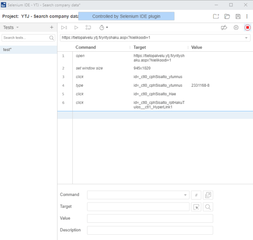Click the Run all tests icon
The width and height of the screenshot is (253, 240).
tap(64, 28)
